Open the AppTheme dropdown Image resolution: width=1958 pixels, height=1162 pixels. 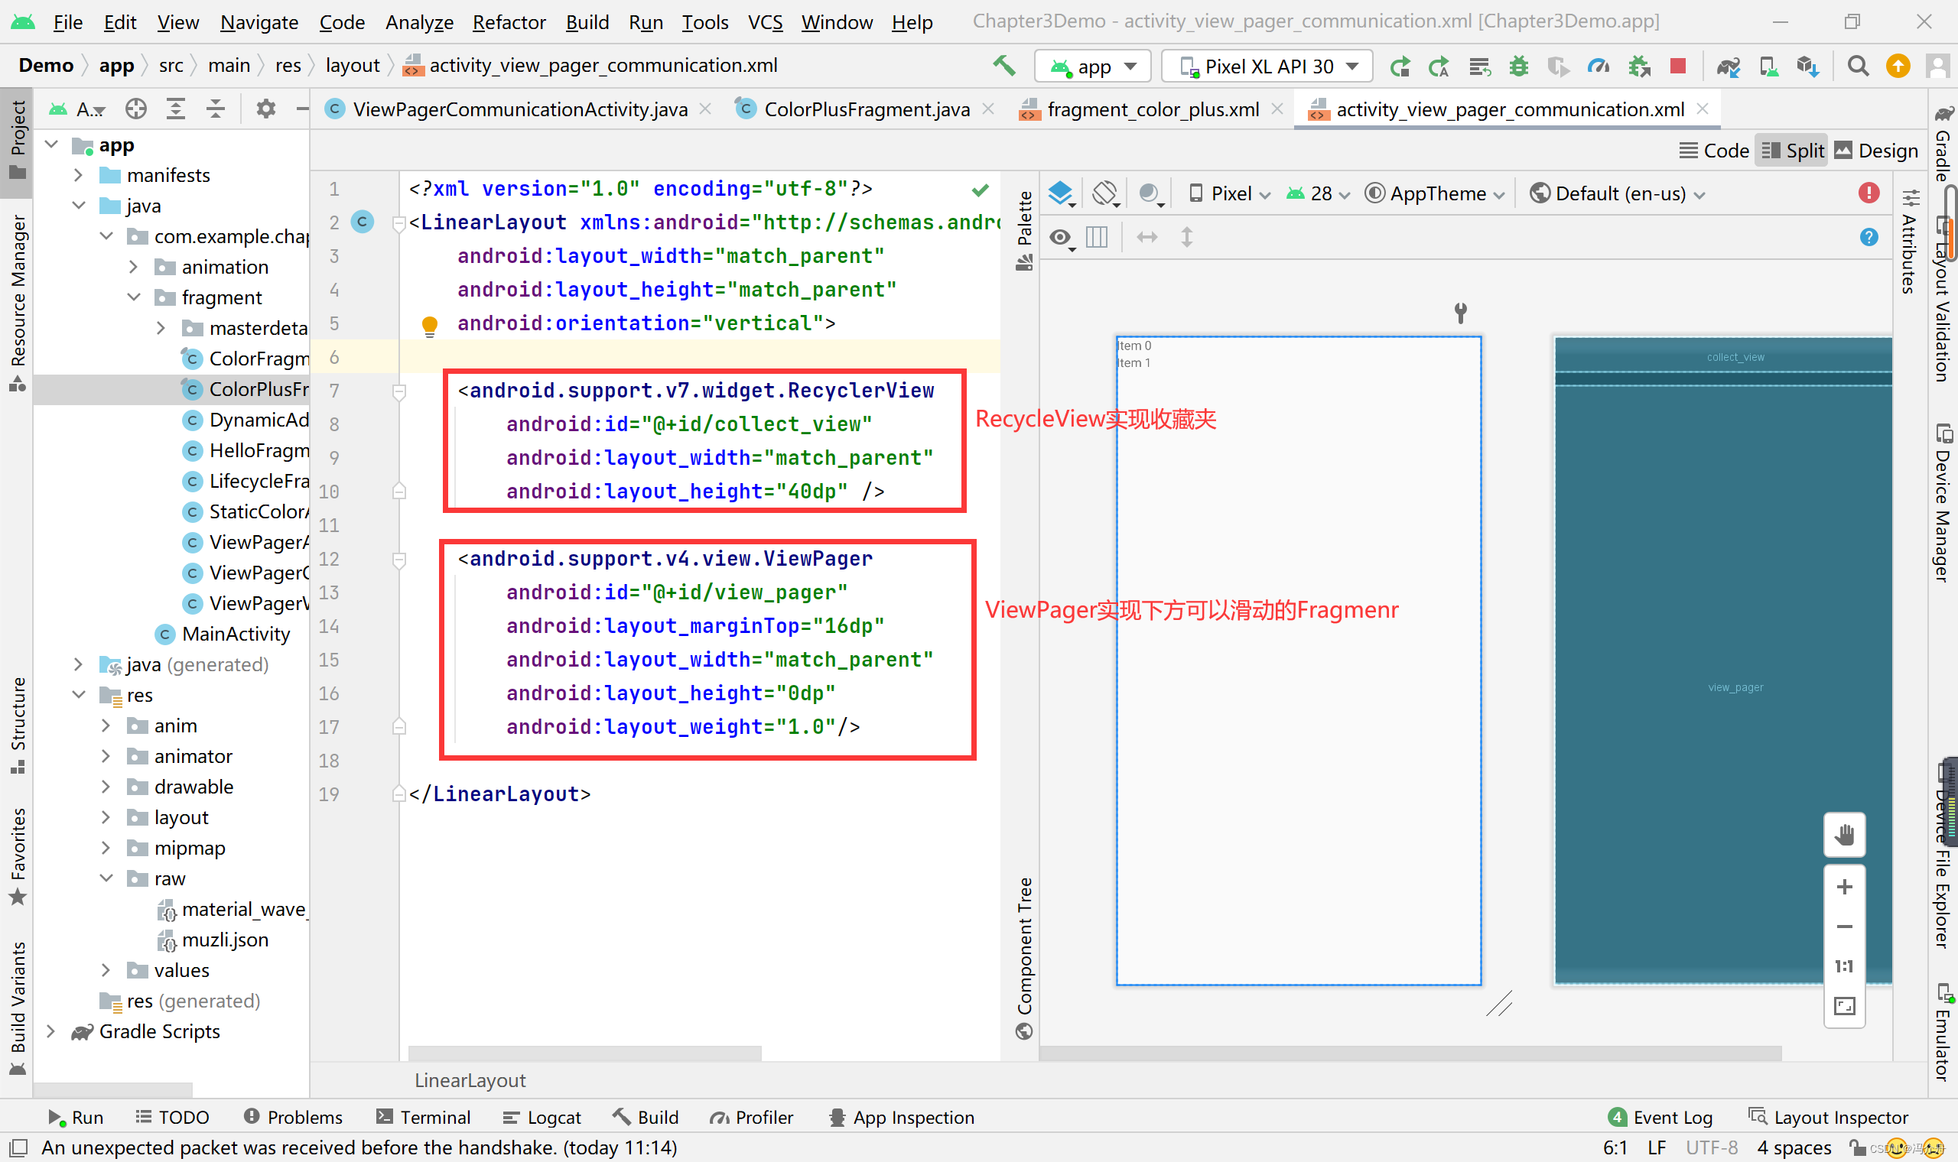click(1435, 193)
